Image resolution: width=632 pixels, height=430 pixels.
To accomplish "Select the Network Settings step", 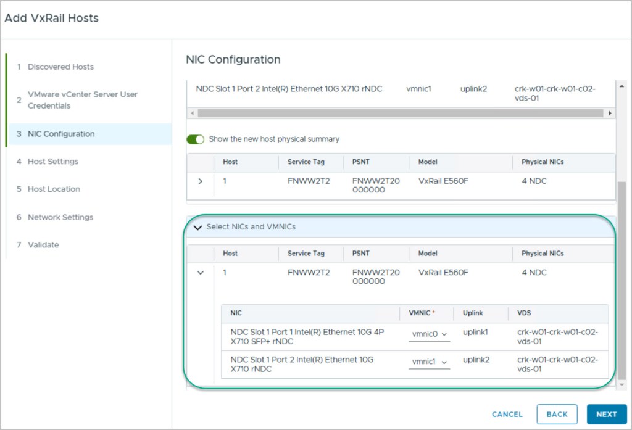I will [60, 217].
